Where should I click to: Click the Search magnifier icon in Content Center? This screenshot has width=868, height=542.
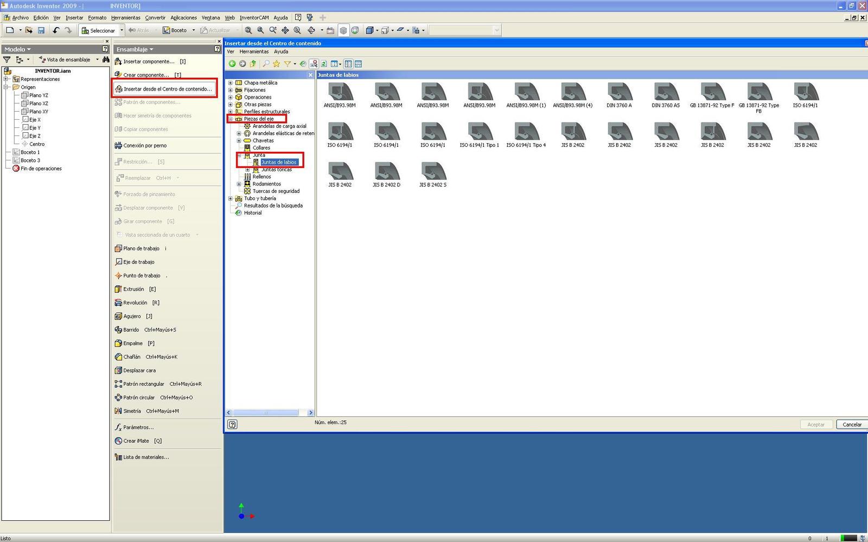pos(266,64)
